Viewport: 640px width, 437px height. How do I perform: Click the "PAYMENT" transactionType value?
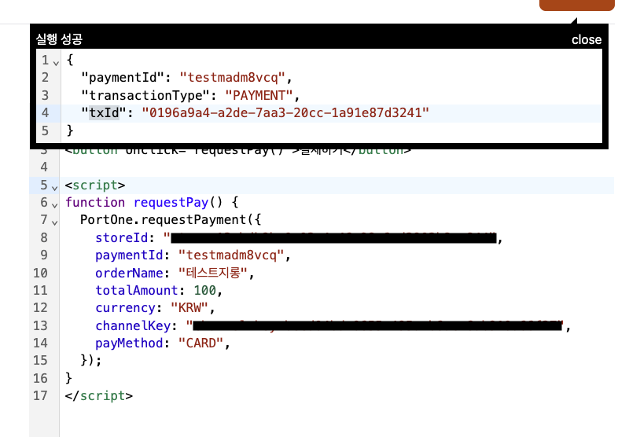coord(259,95)
